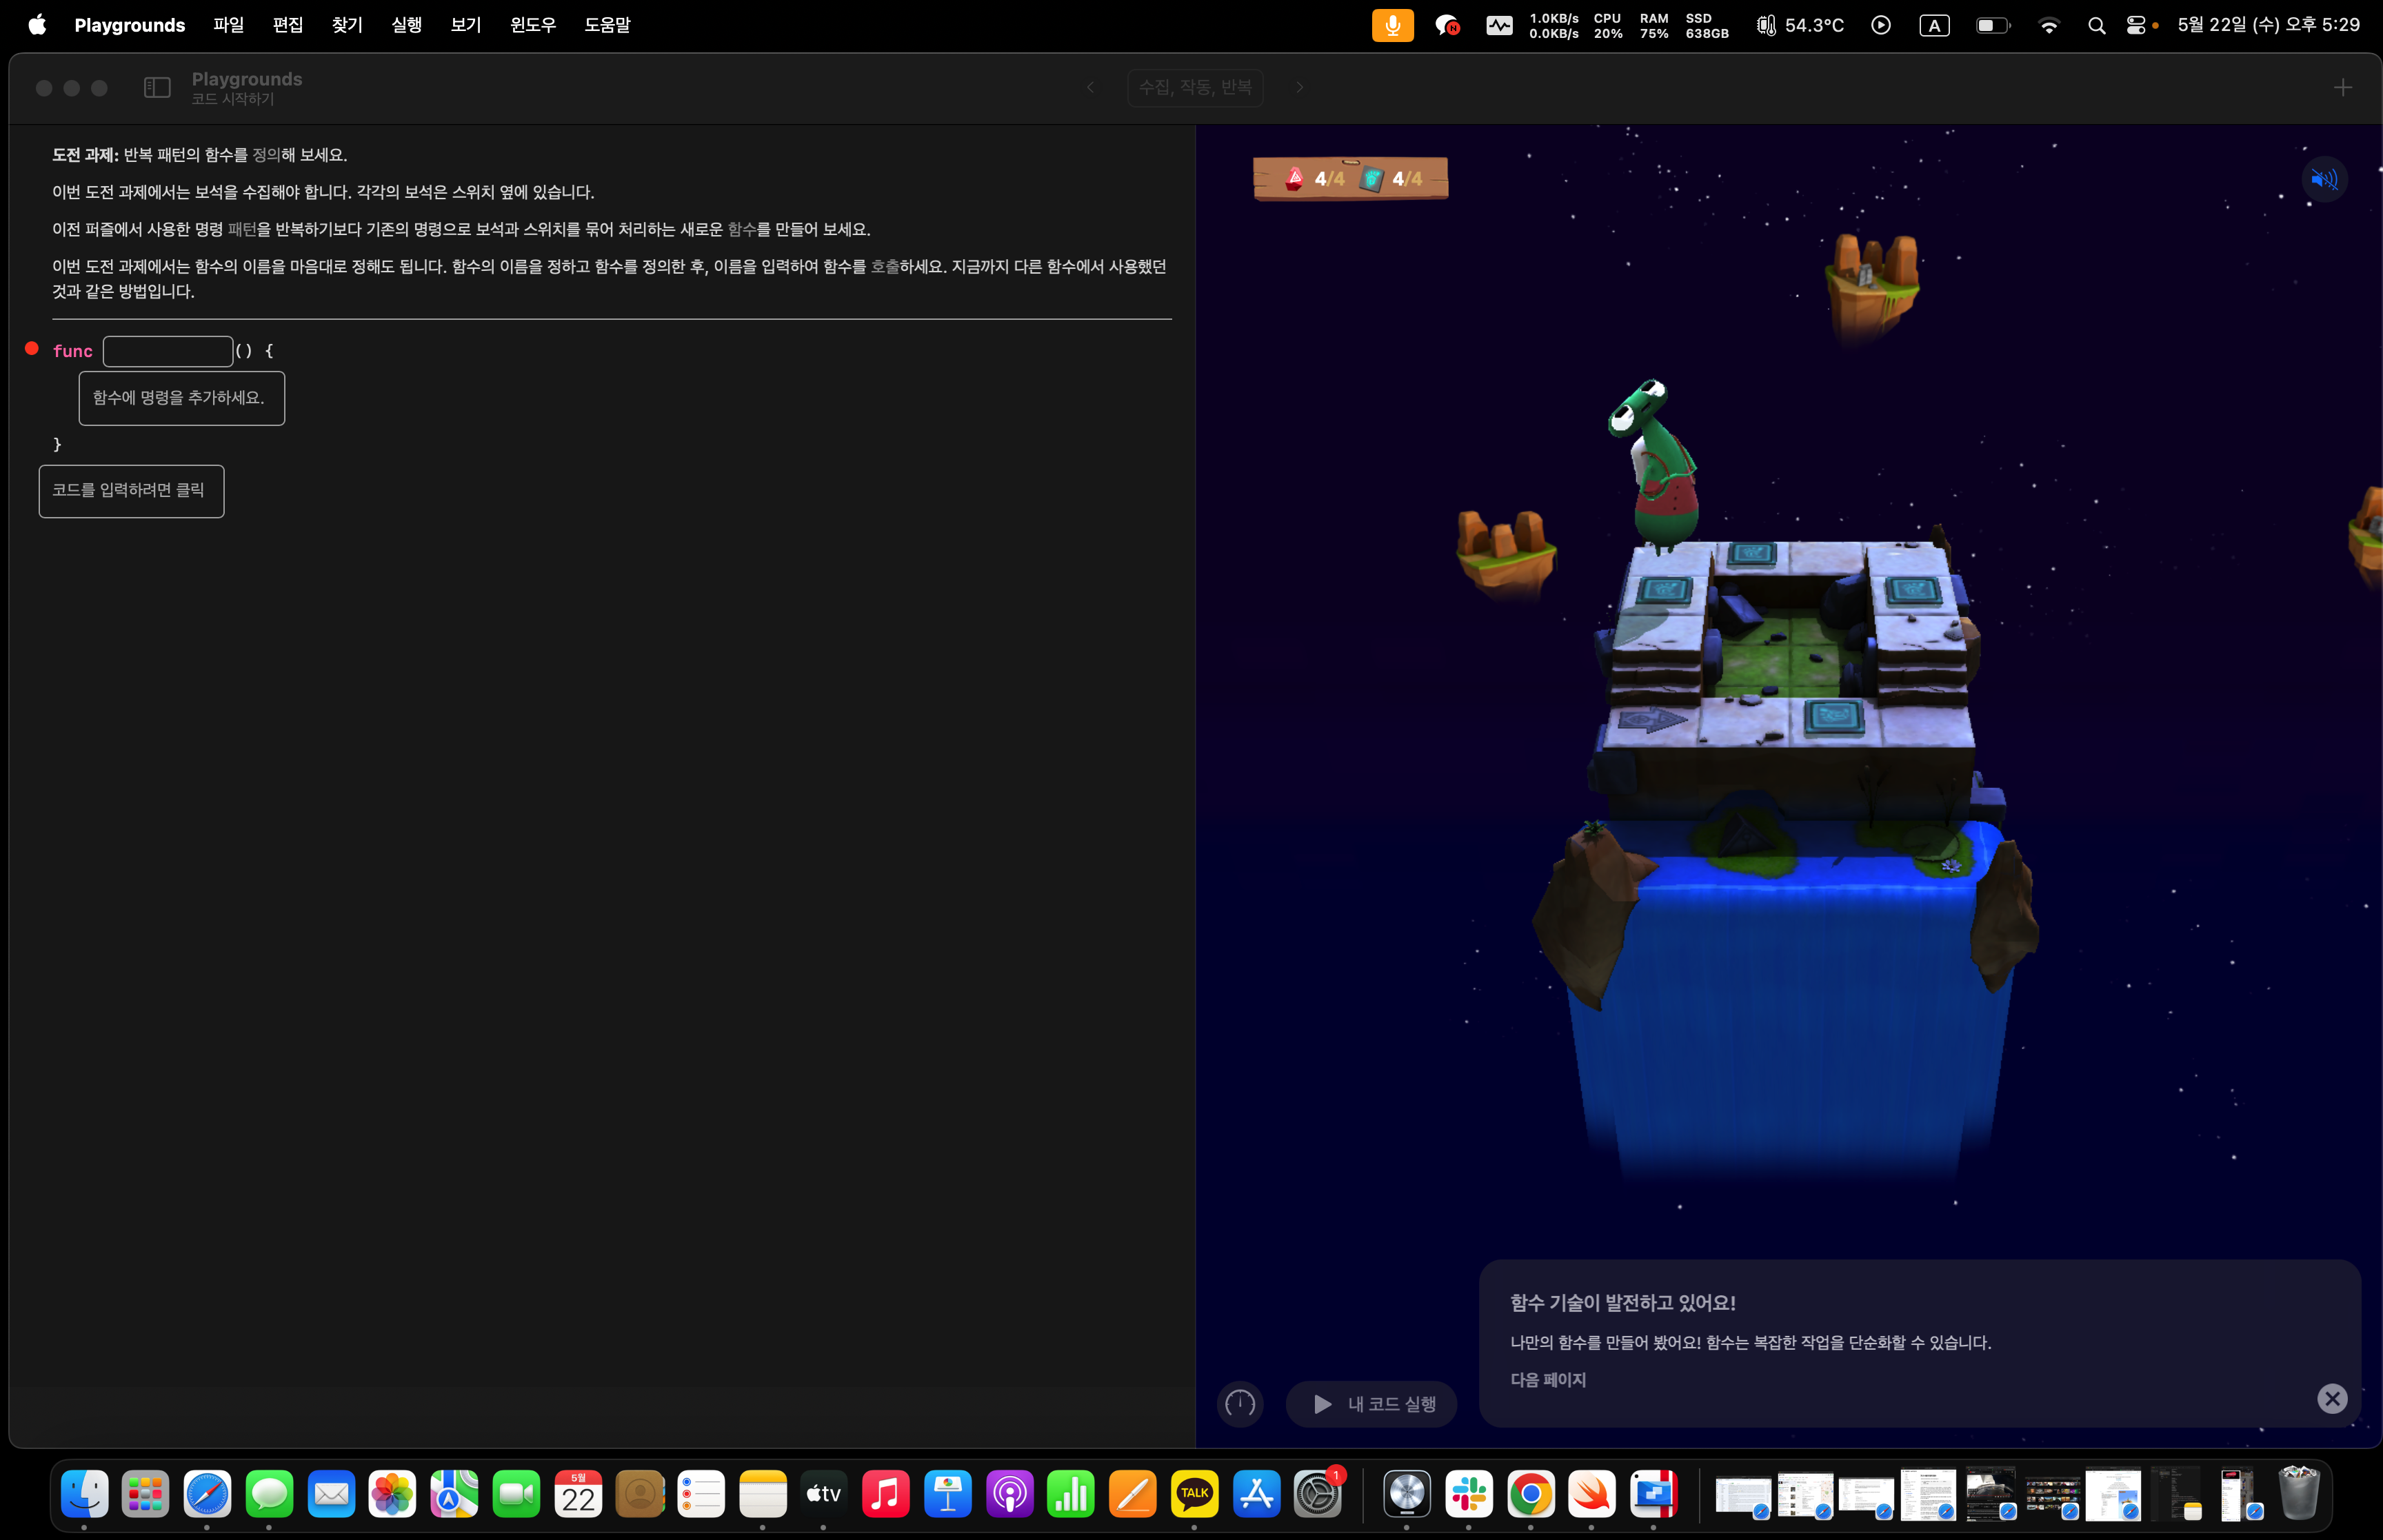Open Finder from the dock
The image size is (2383, 1540).
click(84, 1494)
